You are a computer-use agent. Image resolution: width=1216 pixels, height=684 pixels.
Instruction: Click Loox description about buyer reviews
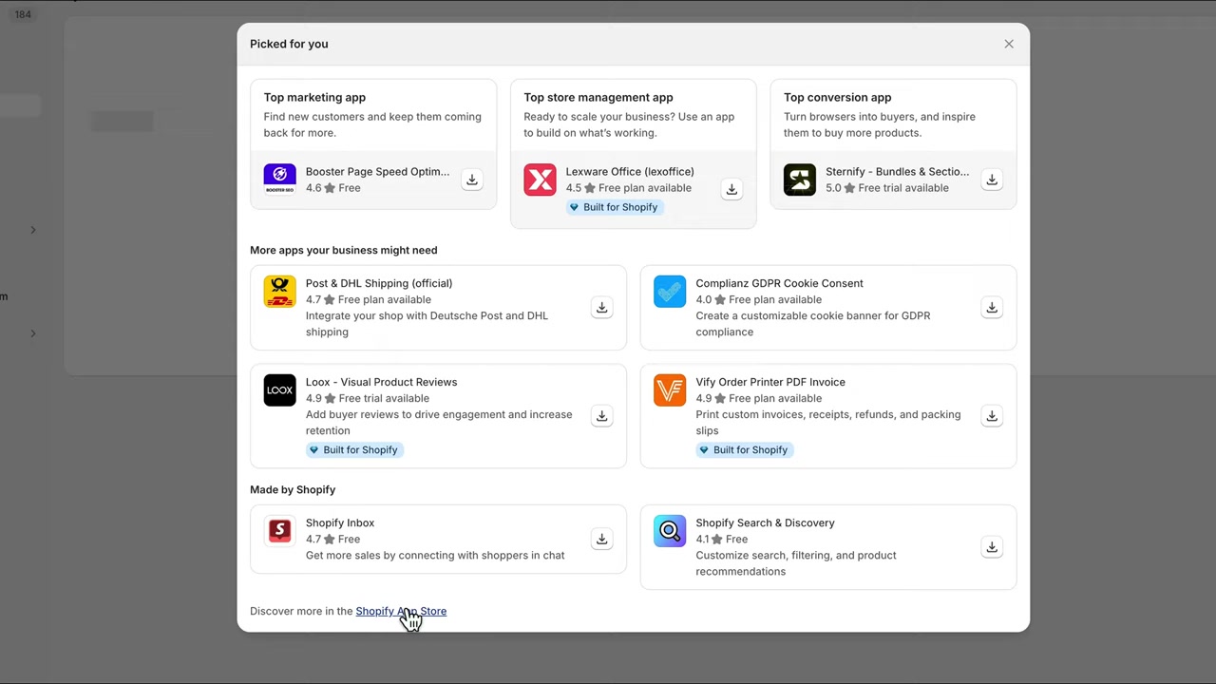click(x=439, y=423)
